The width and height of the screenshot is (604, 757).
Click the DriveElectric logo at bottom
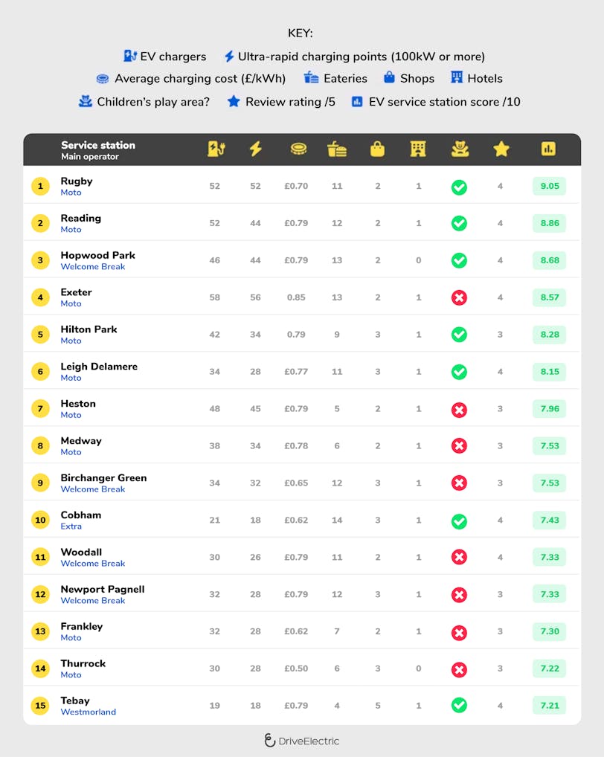(x=302, y=741)
